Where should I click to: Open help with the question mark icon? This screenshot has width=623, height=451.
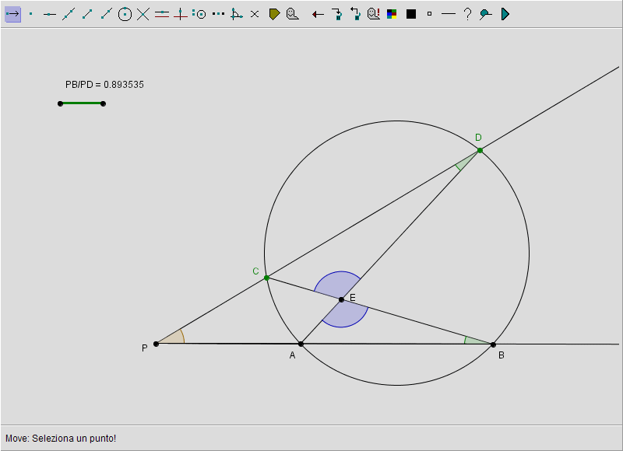click(x=466, y=14)
